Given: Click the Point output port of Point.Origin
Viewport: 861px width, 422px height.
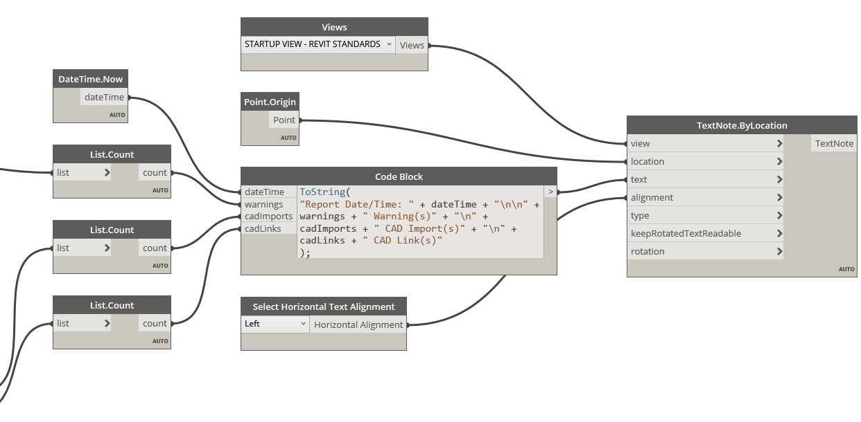Looking at the screenshot, I should [284, 120].
